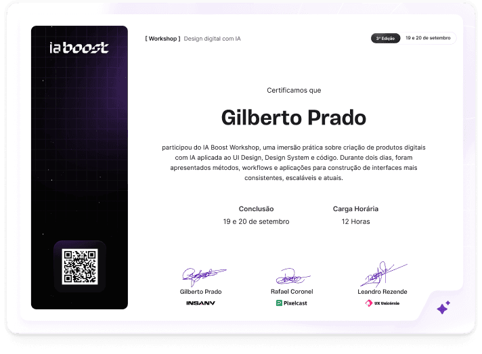Click the 'Rafael Coronel' signer name
The width and height of the screenshot is (482, 354).
click(292, 292)
